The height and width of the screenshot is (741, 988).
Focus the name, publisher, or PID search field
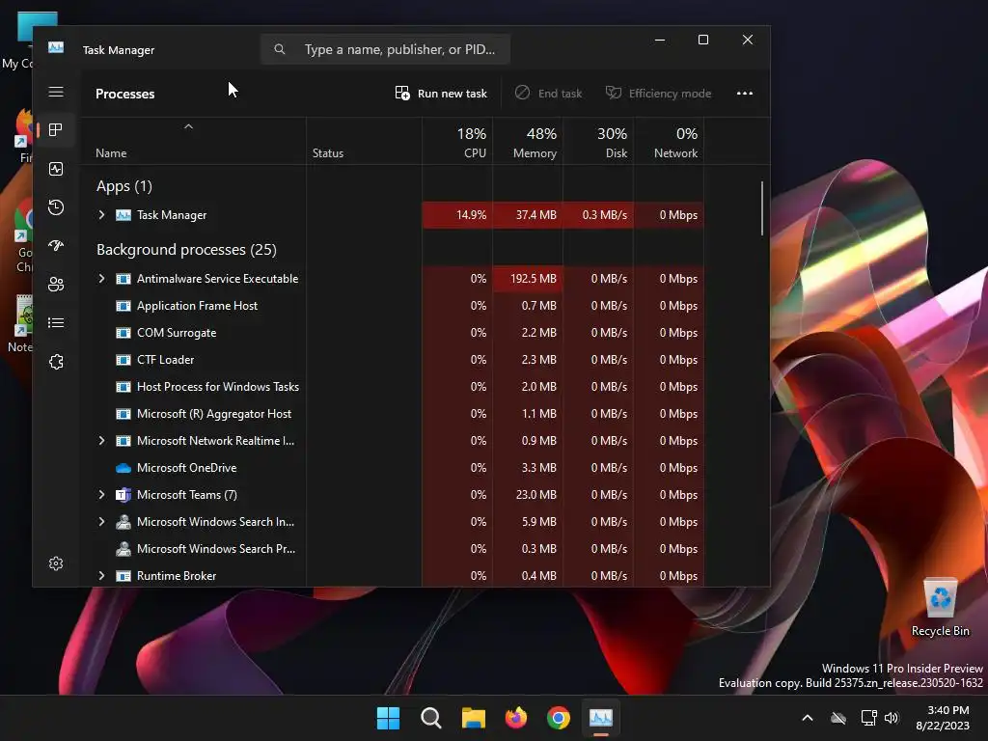[385, 49]
